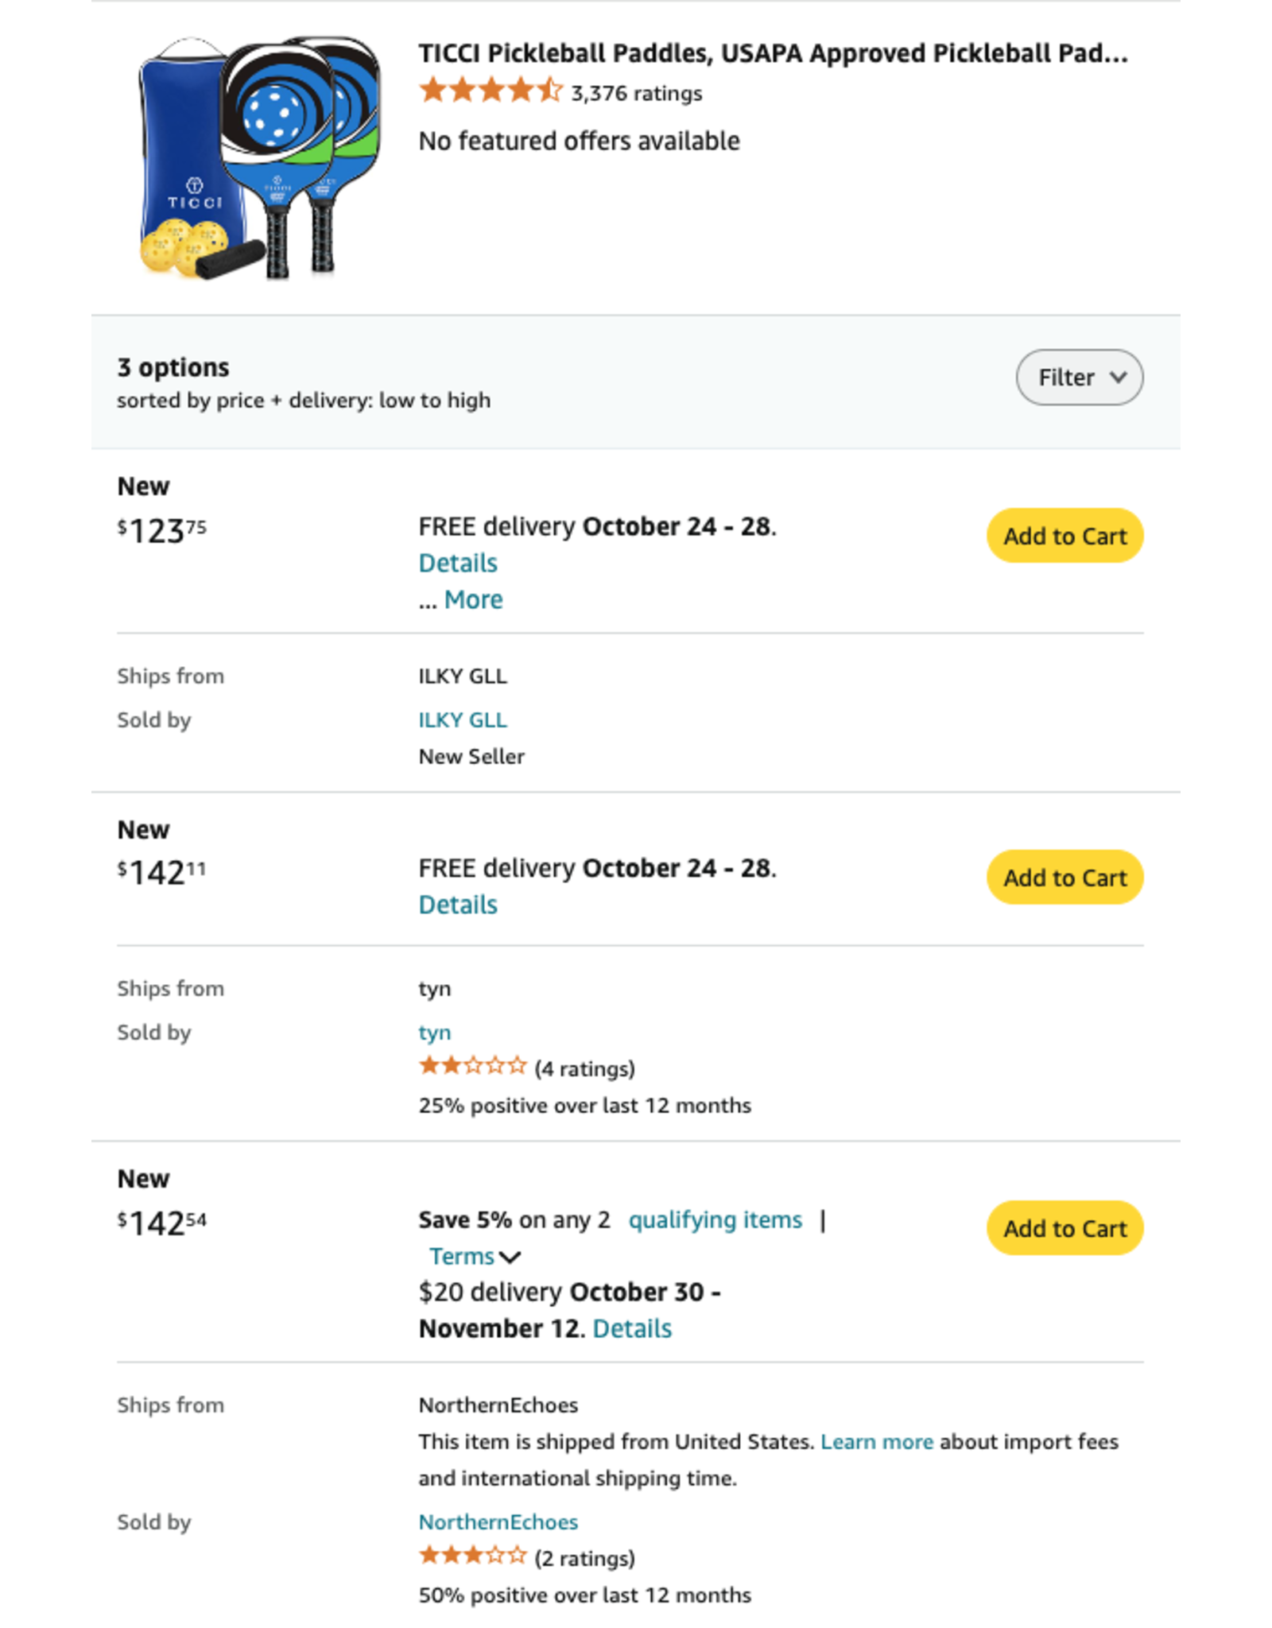This screenshot has height=1628, width=1272.
Task: Click tyn seller's star rating icons
Action: 473,1067
